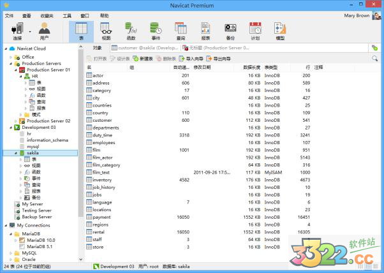Click sidebar scrollbar down arrow

(x=81, y=259)
